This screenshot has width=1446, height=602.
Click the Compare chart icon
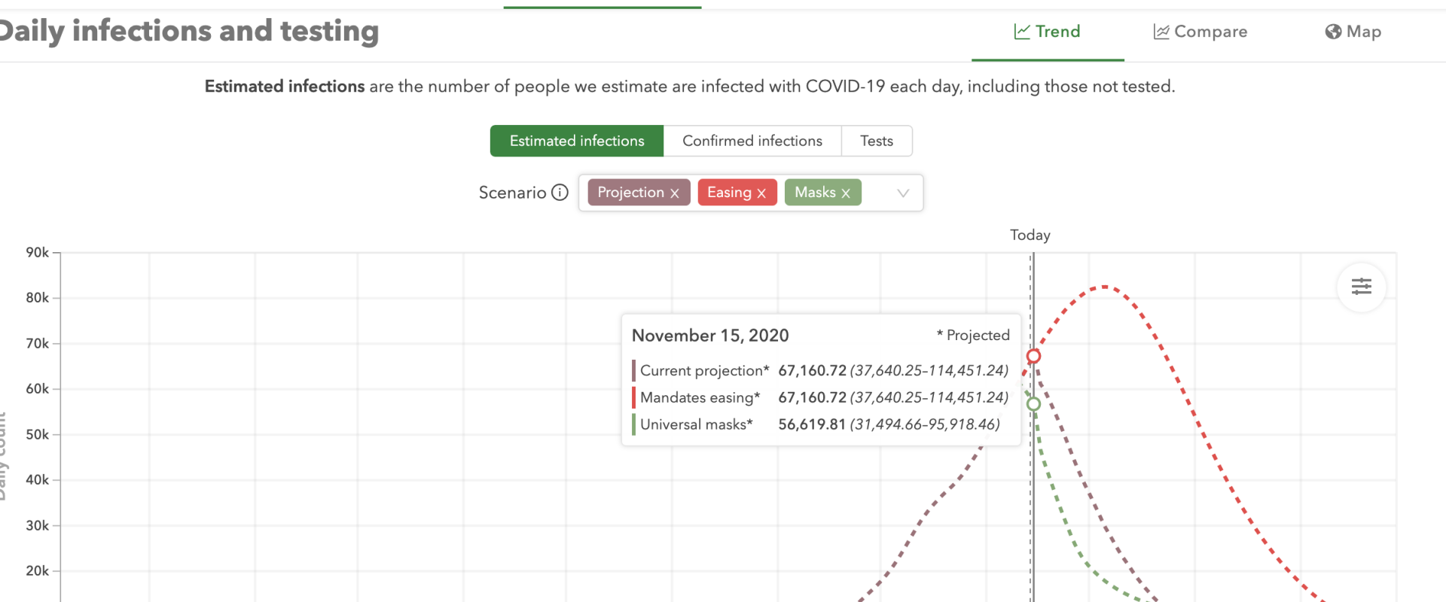[x=1161, y=32]
